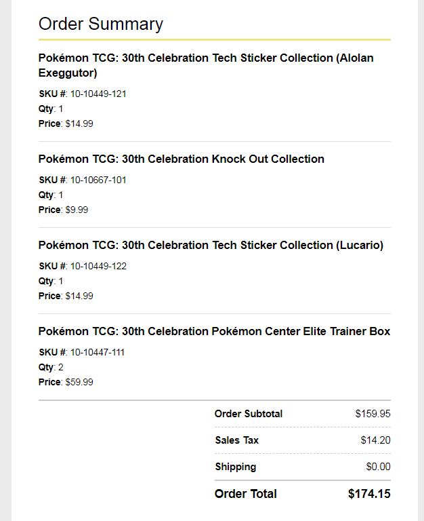Click the Qty: 2 line

pyautogui.click(x=51, y=367)
